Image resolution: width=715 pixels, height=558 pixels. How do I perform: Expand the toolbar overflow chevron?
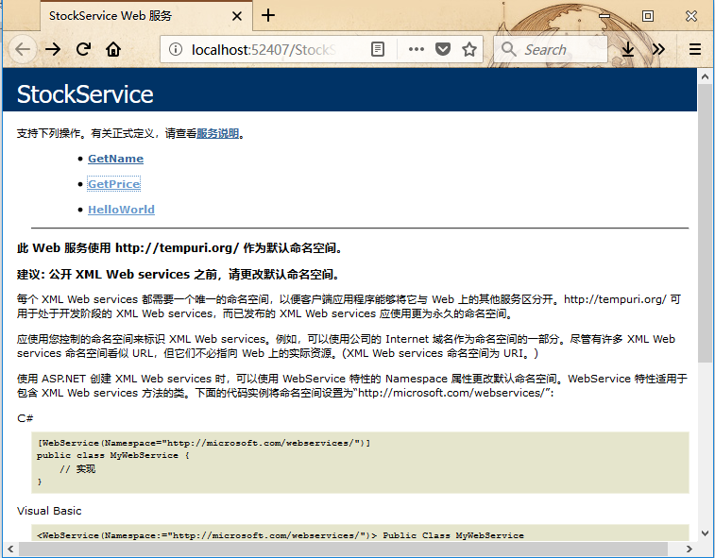pyautogui.click(x=658, y=49)
